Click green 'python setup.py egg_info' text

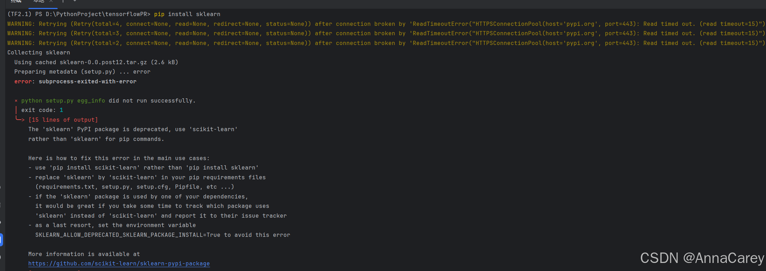[x=63, y=101]
